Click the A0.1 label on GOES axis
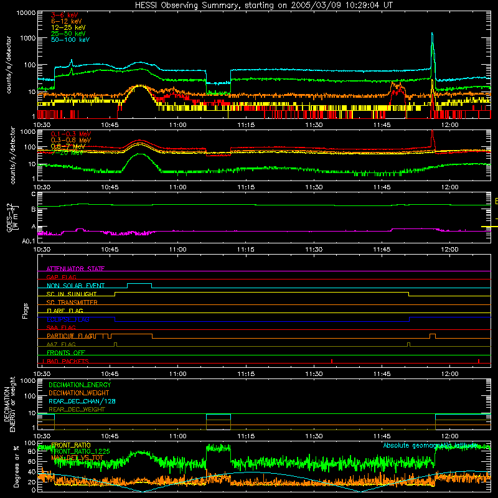 click(x=28, y=242)
